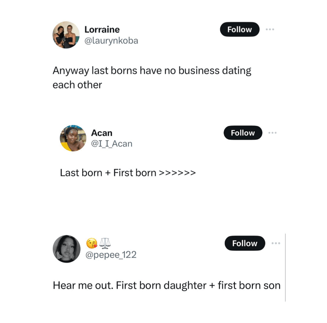Click the 'each other' line of Lorraine's tweet

[77, 85]
